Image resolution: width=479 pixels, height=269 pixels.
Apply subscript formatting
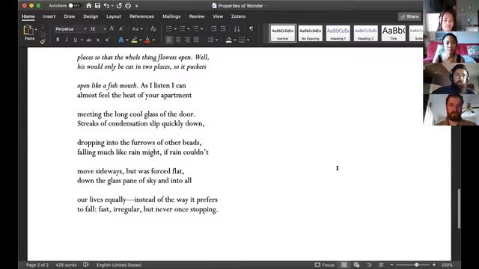pos(98,40)
